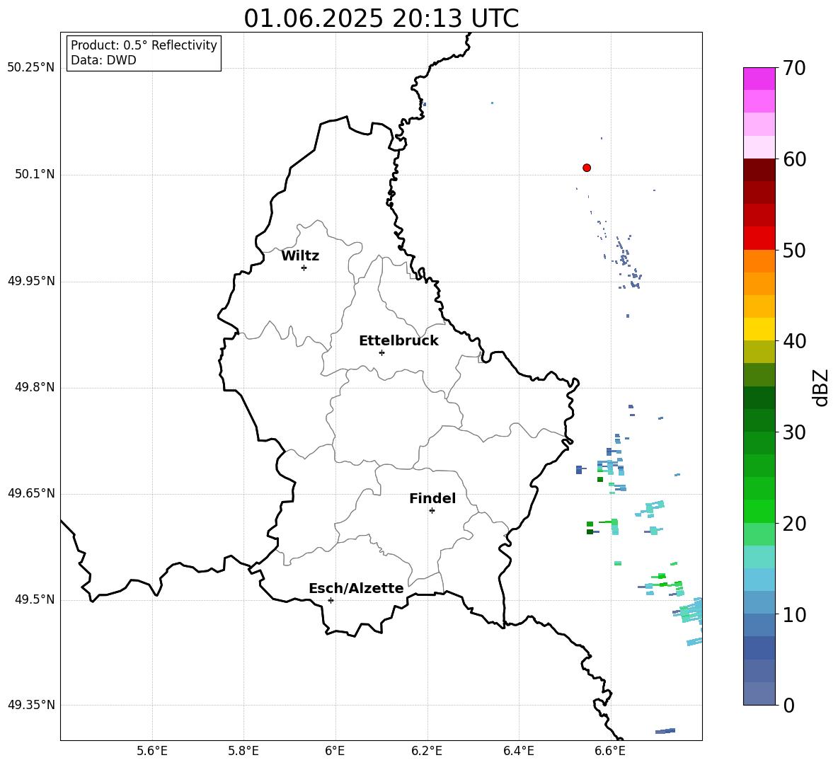Click longitude label '5.6°E'
Screen dimensions: 838x765
click(152, 751)
